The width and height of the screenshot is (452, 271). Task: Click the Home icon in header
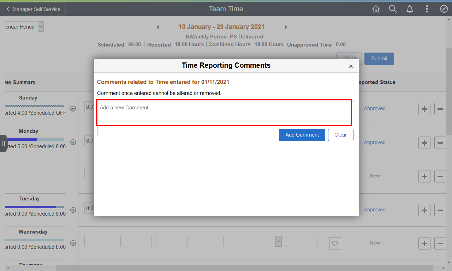pyautogui.click(x=376, y=9)
